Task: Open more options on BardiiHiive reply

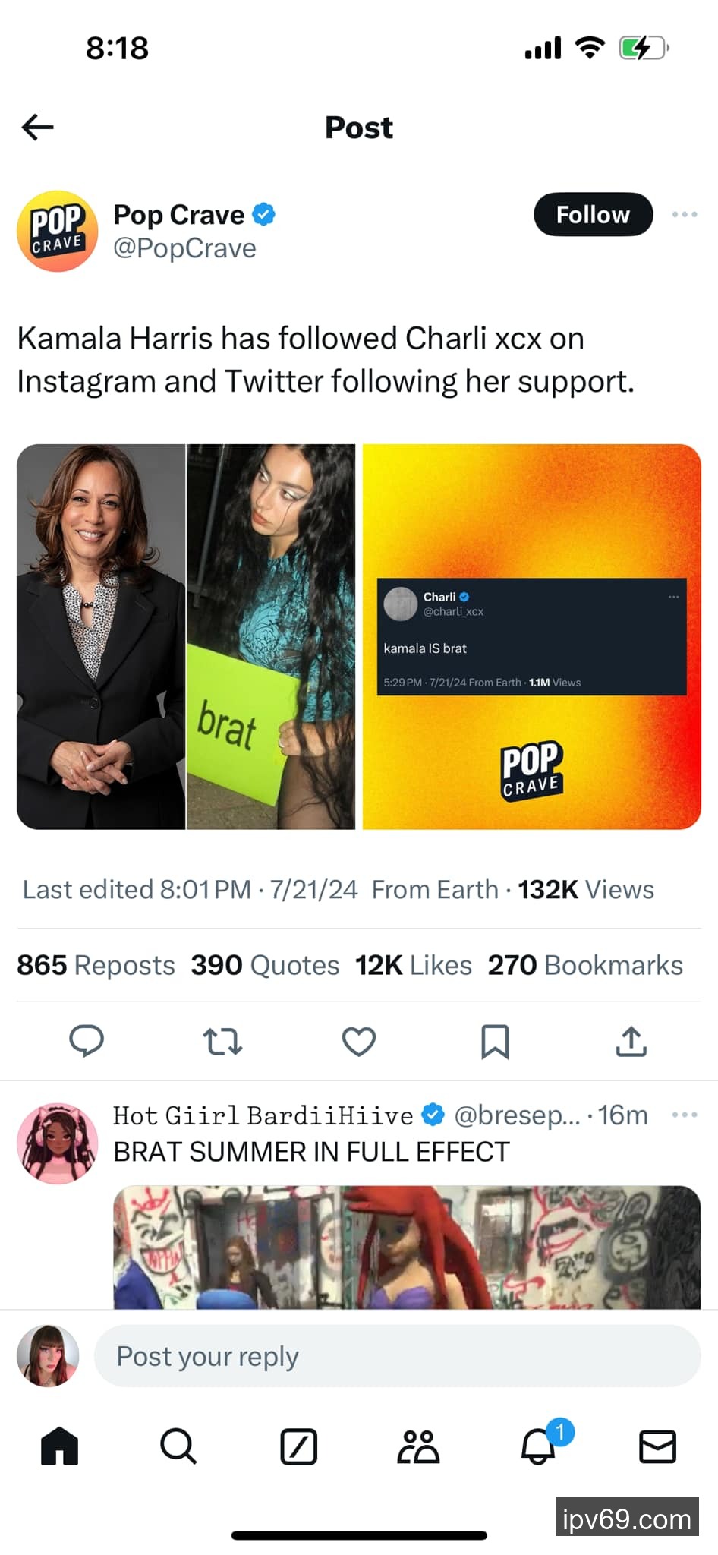Action: point(685,1115)
